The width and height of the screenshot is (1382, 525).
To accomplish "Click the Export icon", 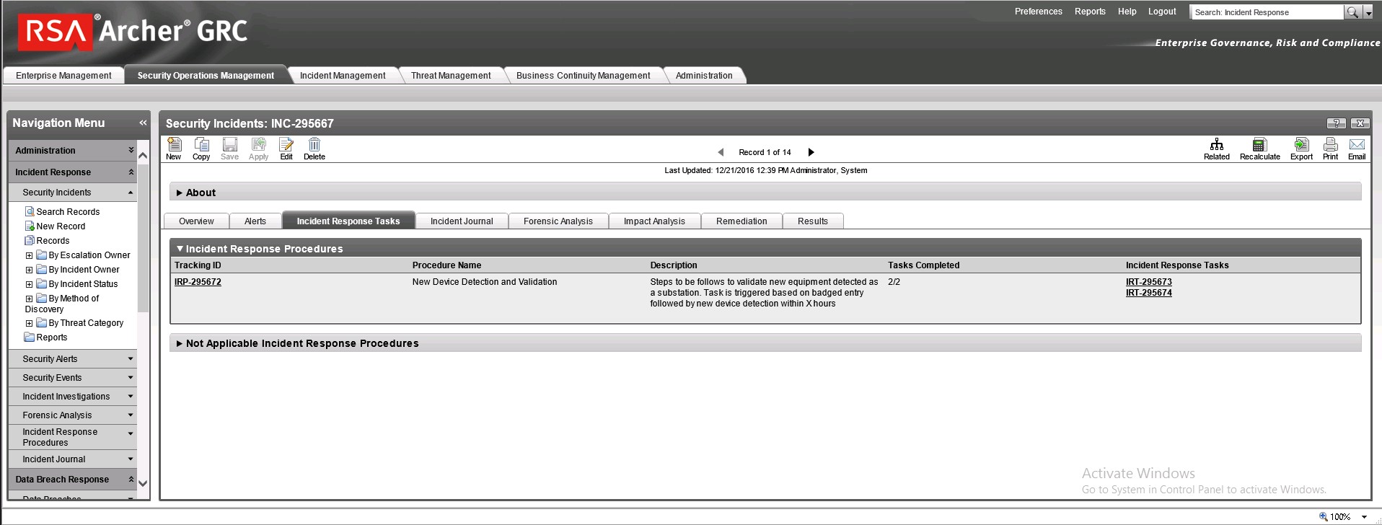I will pyautogui.click(x=1301, y=149).
